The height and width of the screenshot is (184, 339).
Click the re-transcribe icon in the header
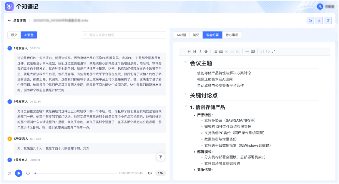click(x=310, y=20)
